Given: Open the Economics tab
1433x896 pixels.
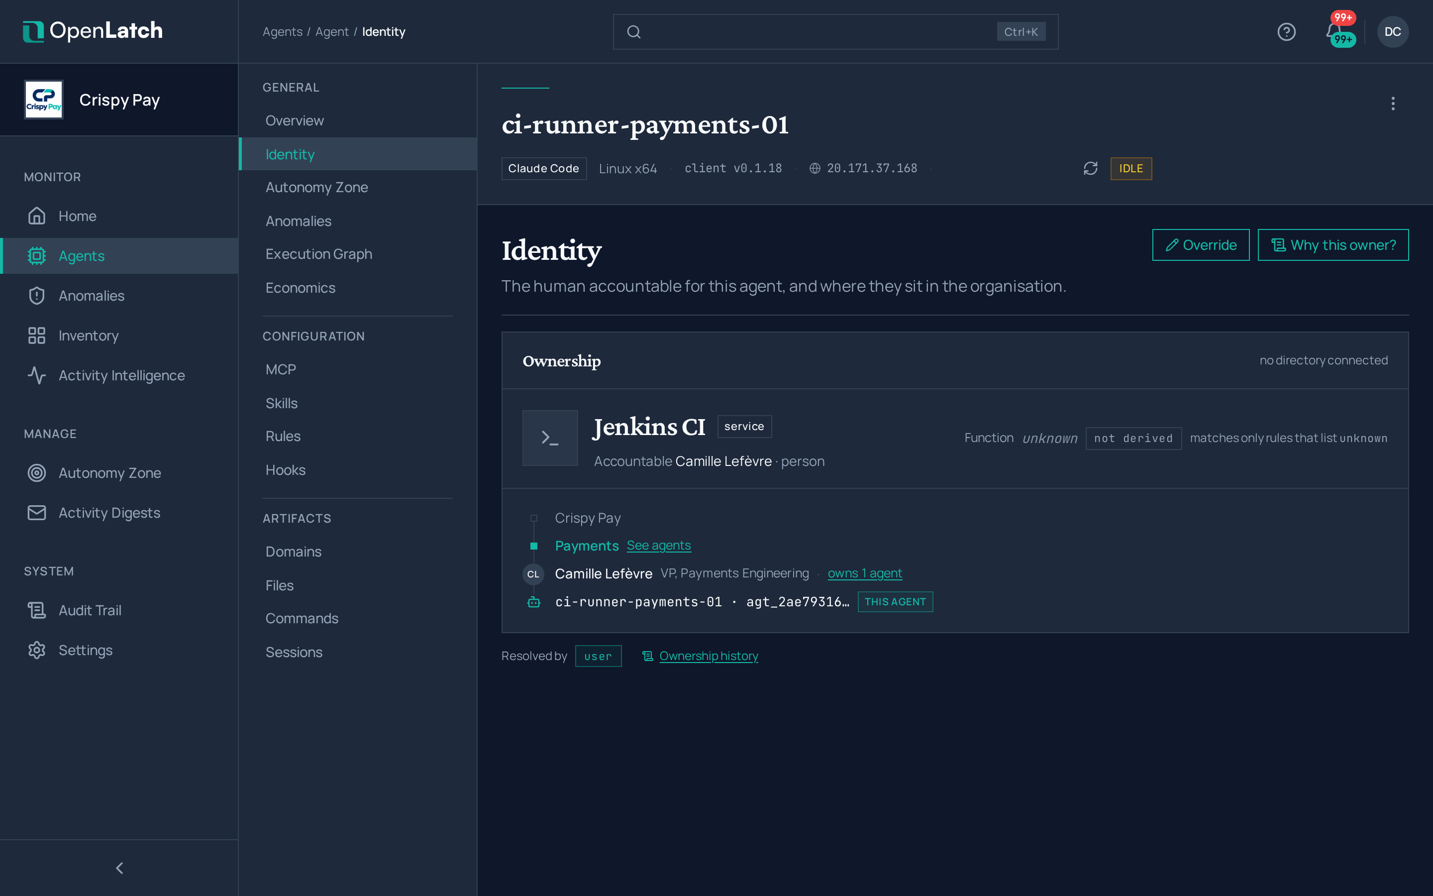Looking at the screenshot, I should [358, 288].
